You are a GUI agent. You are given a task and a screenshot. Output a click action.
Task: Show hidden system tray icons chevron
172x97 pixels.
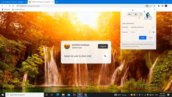click(x=129, y=95)
